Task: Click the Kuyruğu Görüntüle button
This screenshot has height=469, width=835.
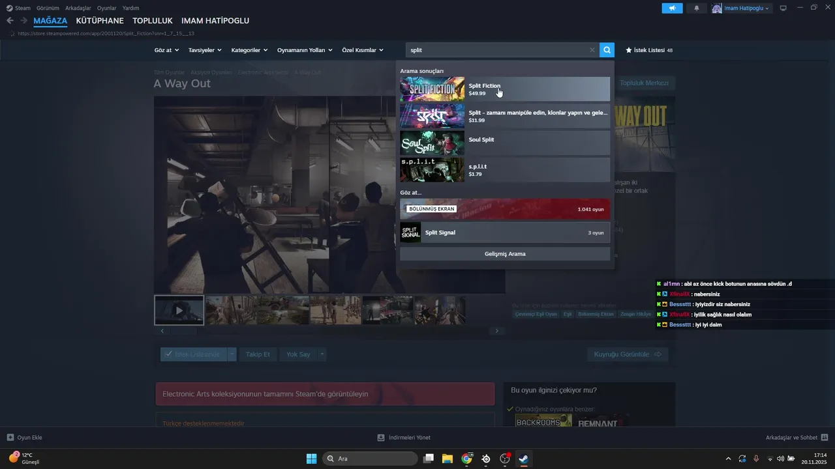Action: coord(628,354)
